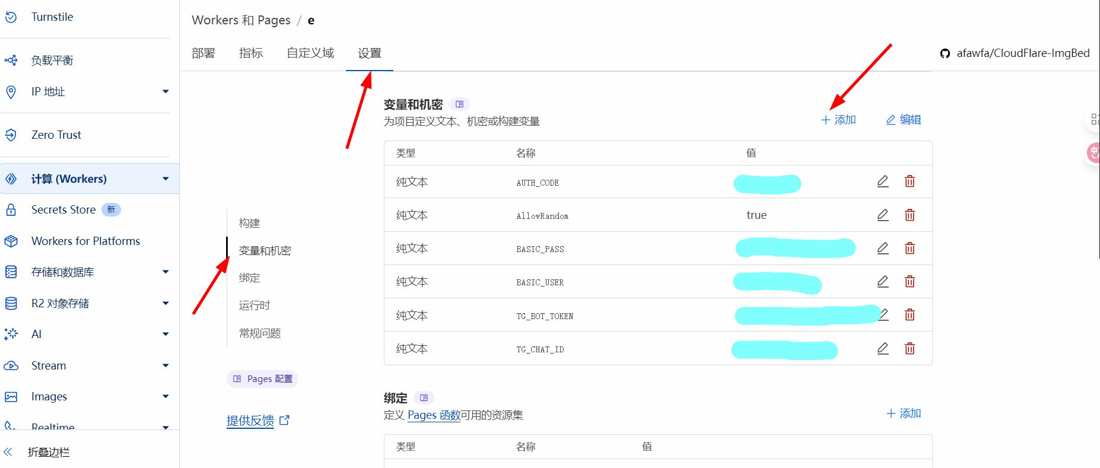
Task: Open docs icon beside 变量和机密 heading
Action: tap(459, 104)
